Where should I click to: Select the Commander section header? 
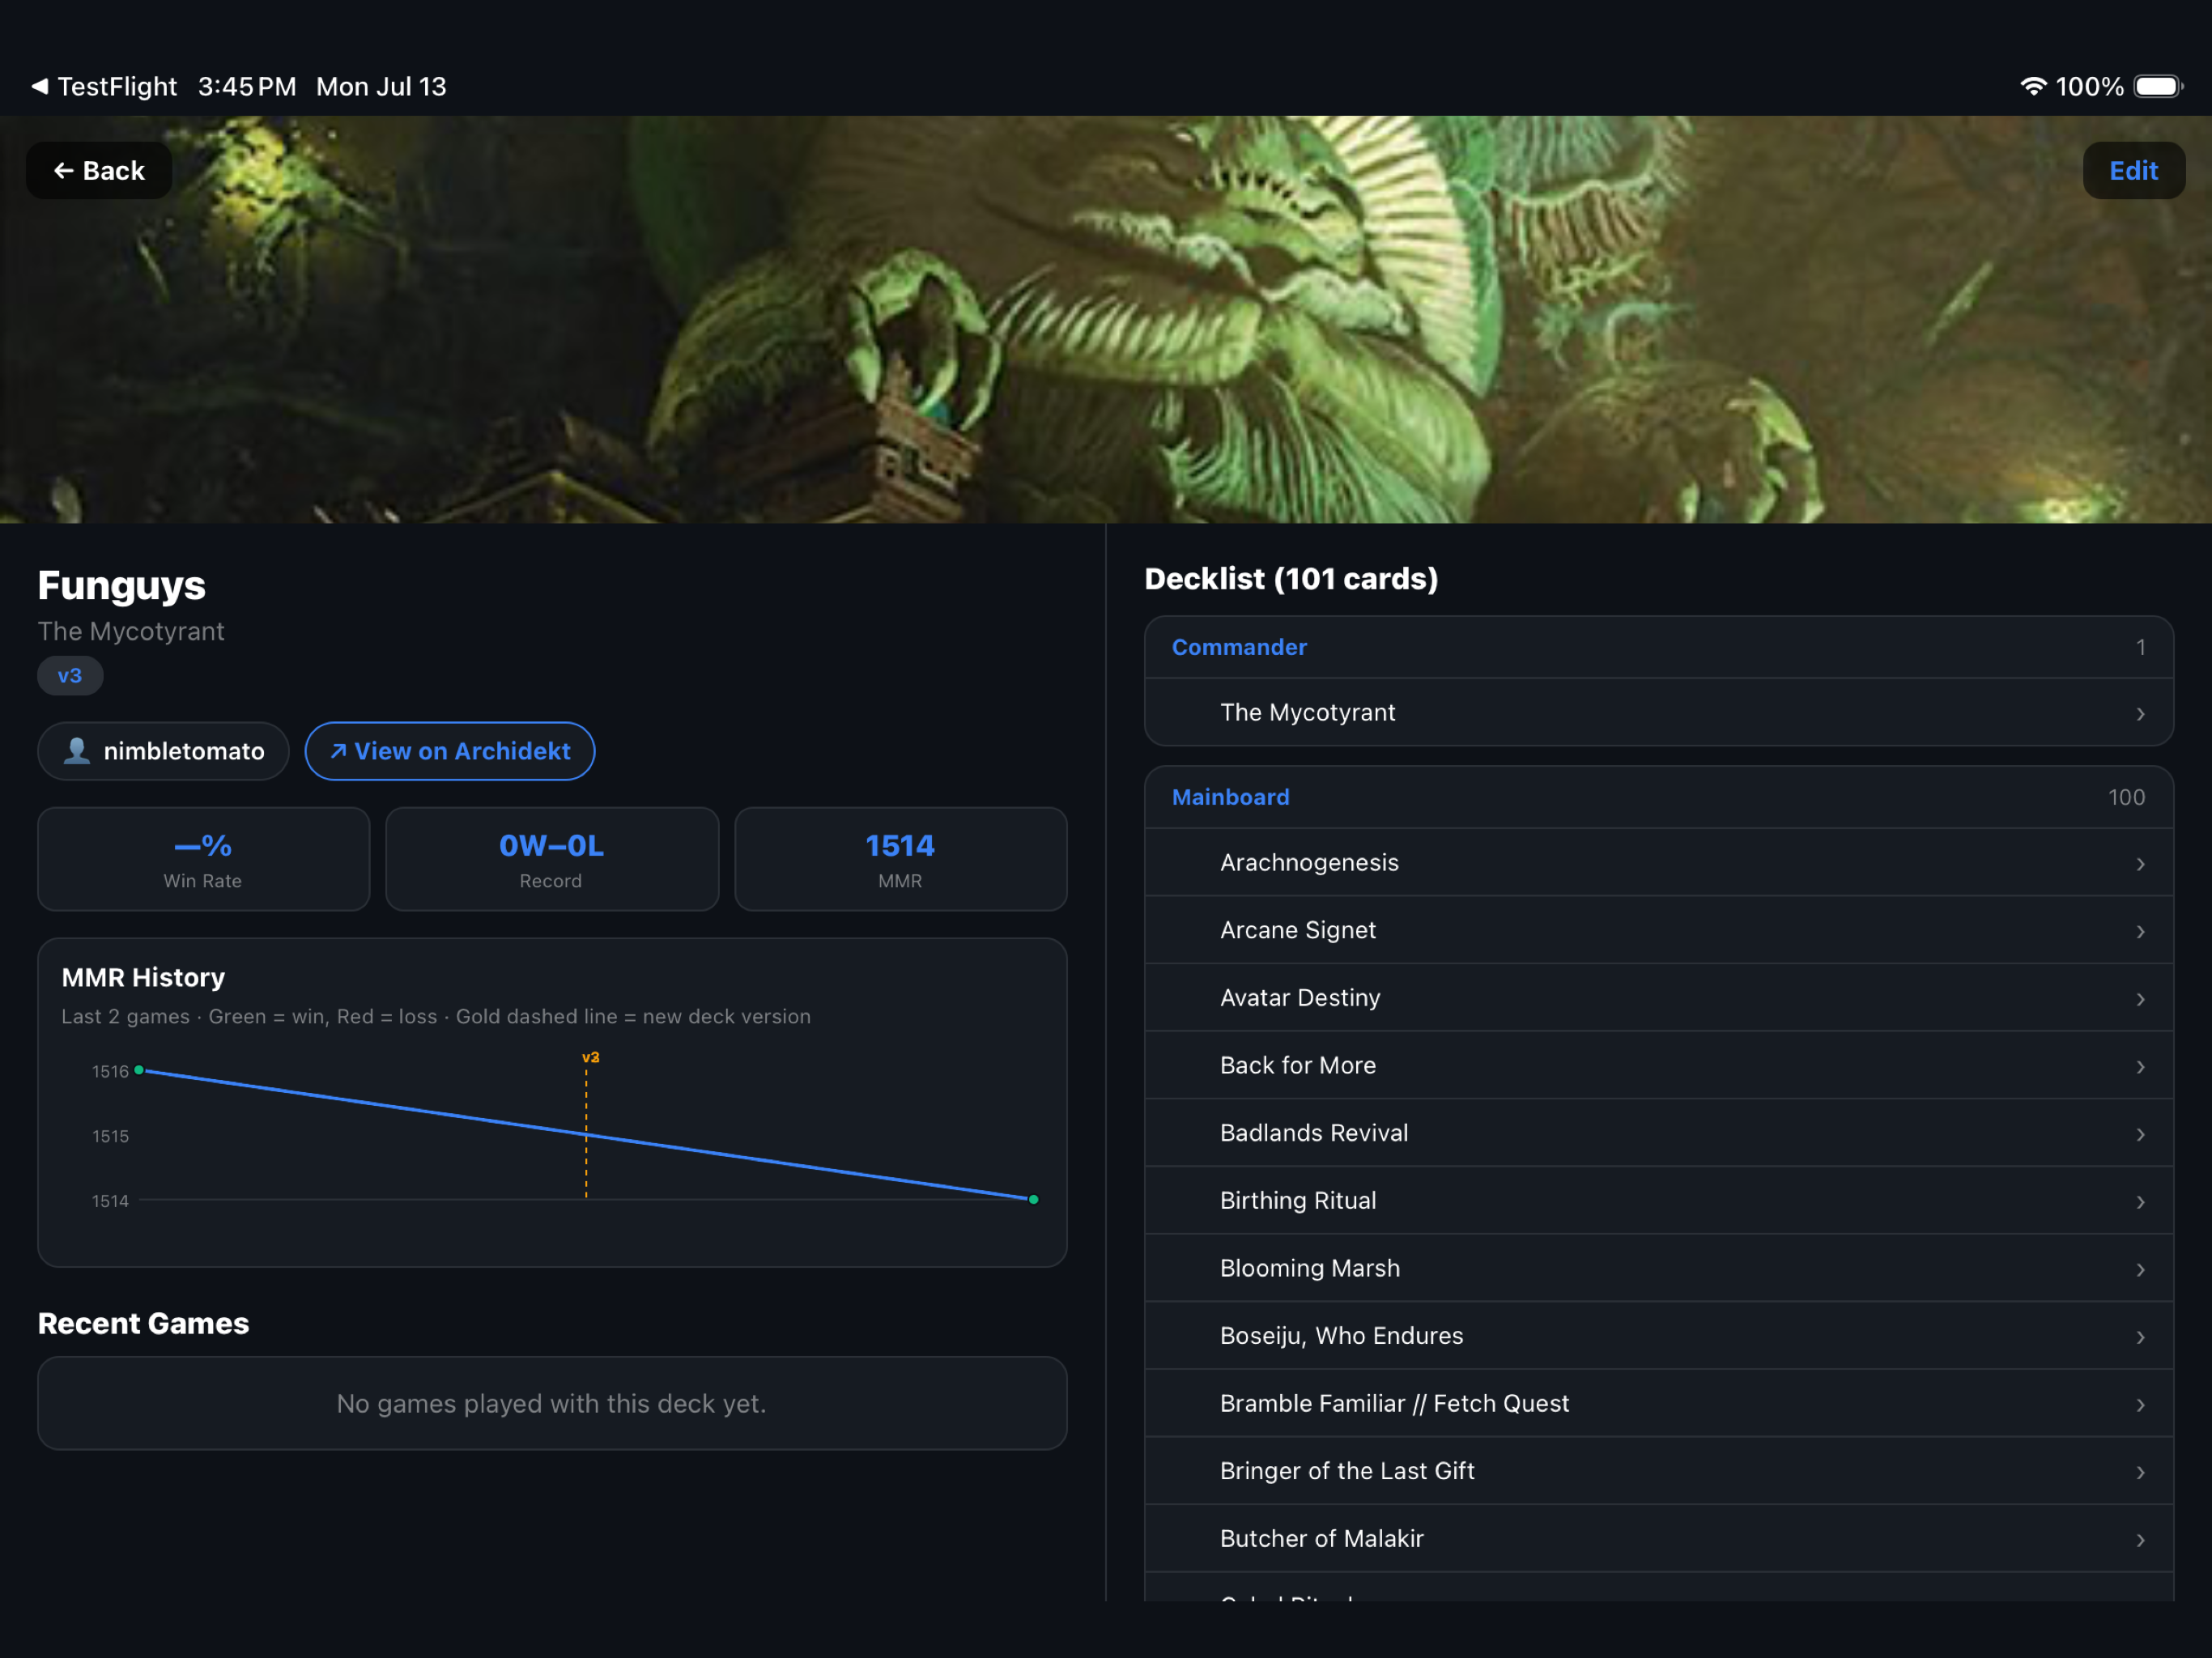pos(1659,648)
